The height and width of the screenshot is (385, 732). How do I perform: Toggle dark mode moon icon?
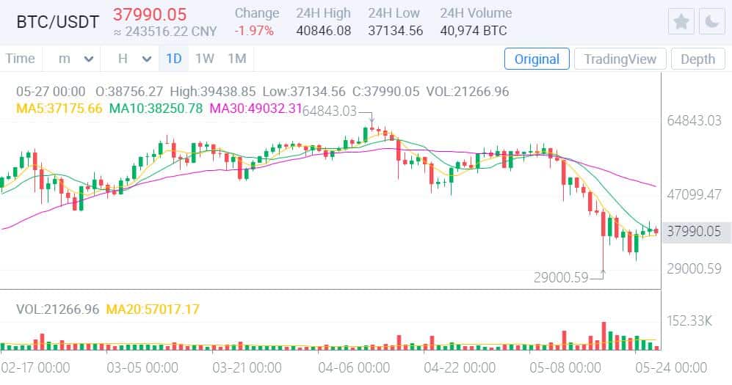(x=711, y=22)
